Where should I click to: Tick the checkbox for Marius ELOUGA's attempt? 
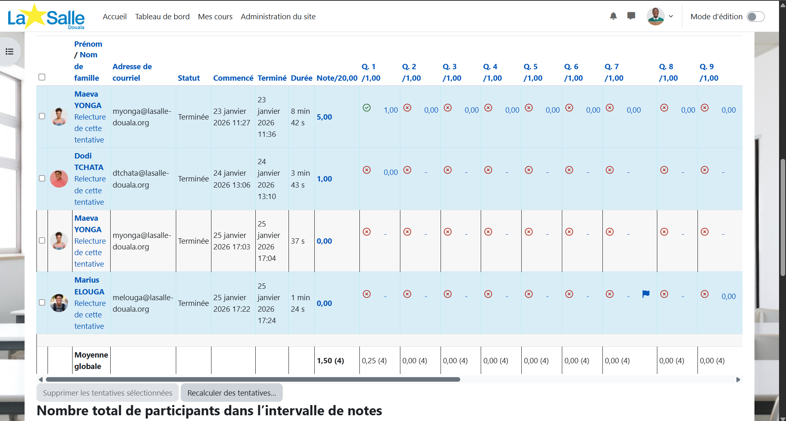pyautogui.click(x=42, y=303)
